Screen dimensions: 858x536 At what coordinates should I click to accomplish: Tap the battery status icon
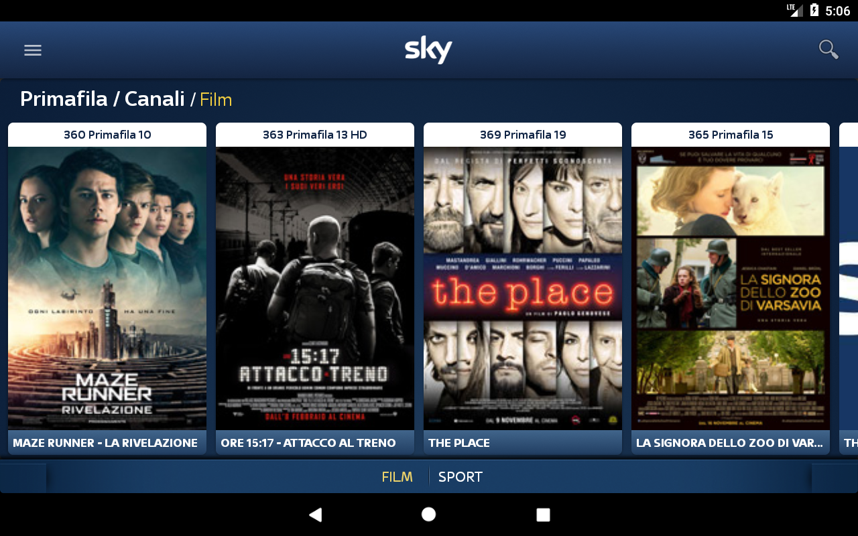814,10
